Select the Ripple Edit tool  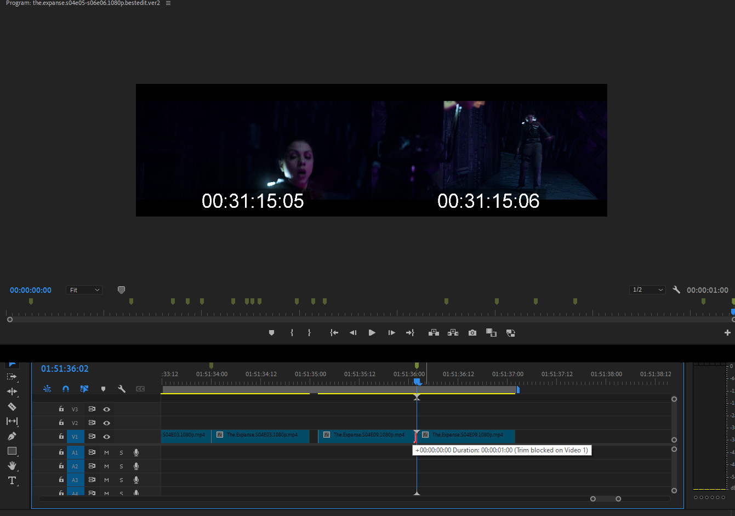[x=12, y=392]
